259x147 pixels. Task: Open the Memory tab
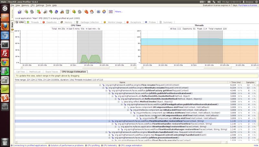[x=66, y=22]
